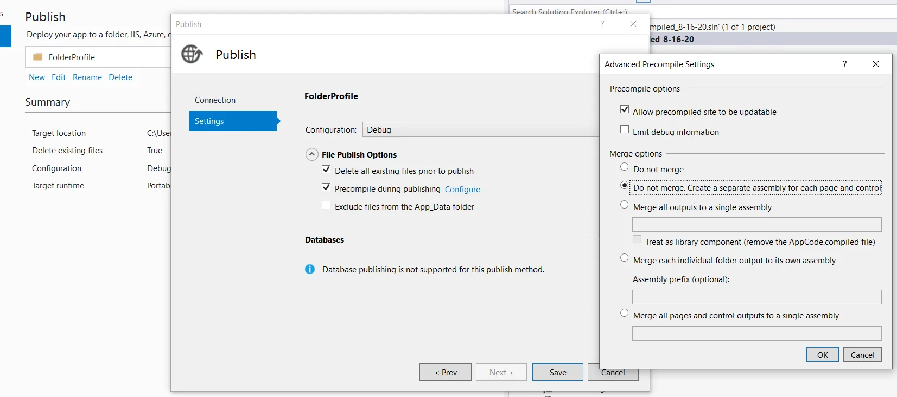Open the FolderProfile publish profile dropdown

tap(98, 57)
